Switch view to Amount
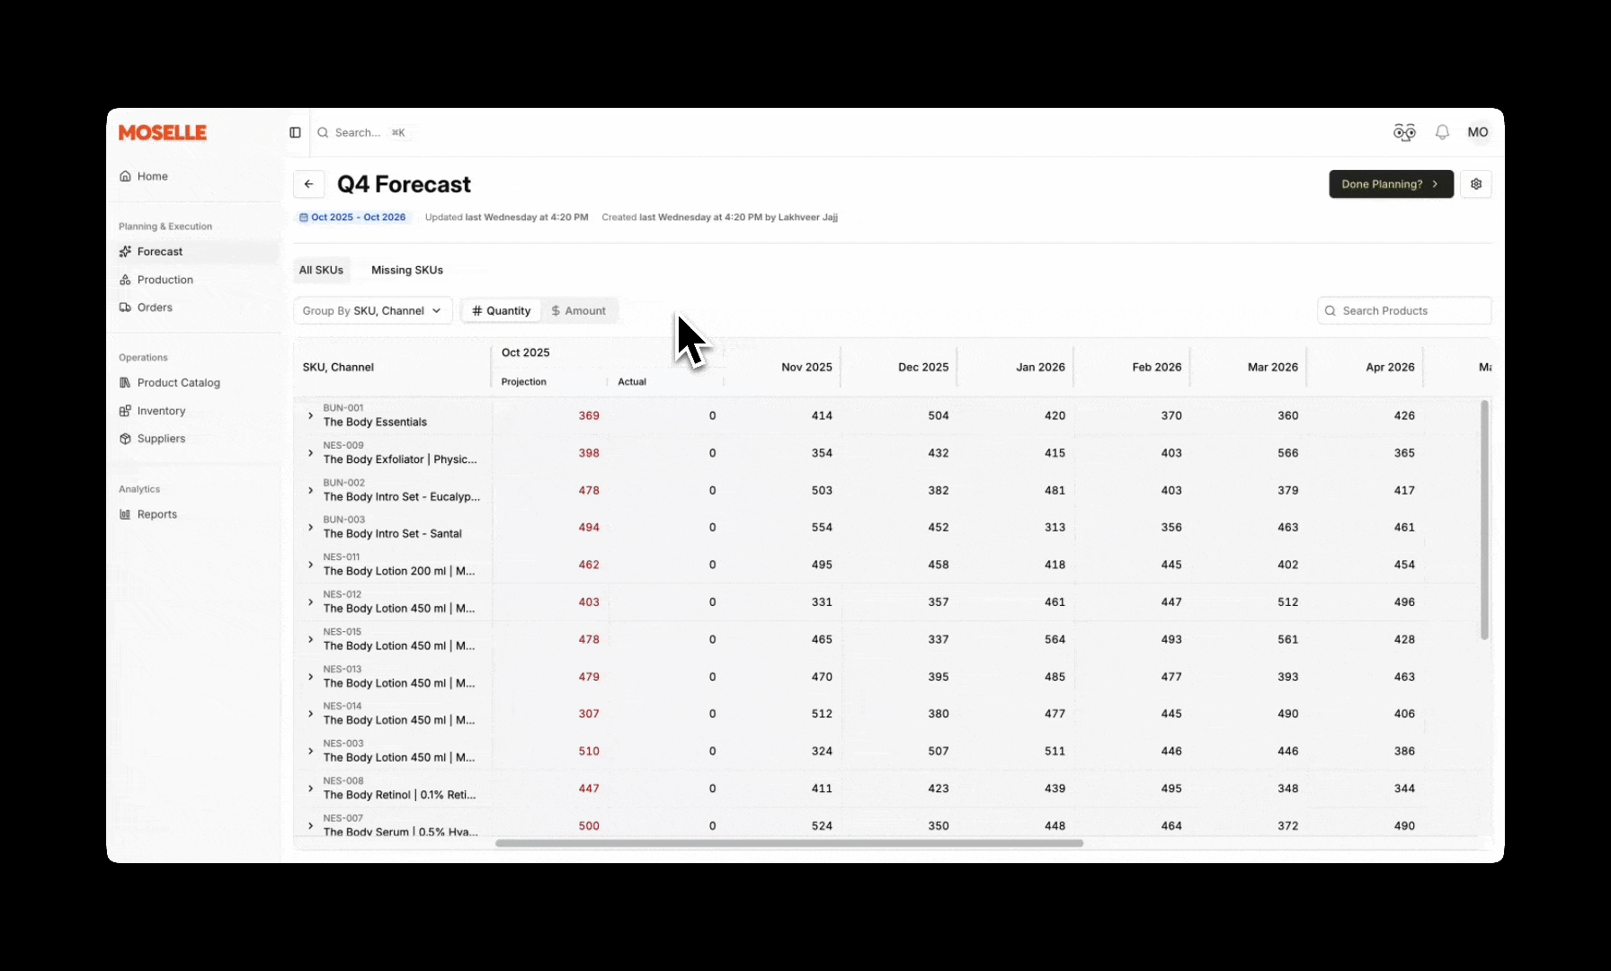Screen dimensions: 1611x971 pos(579,311)
